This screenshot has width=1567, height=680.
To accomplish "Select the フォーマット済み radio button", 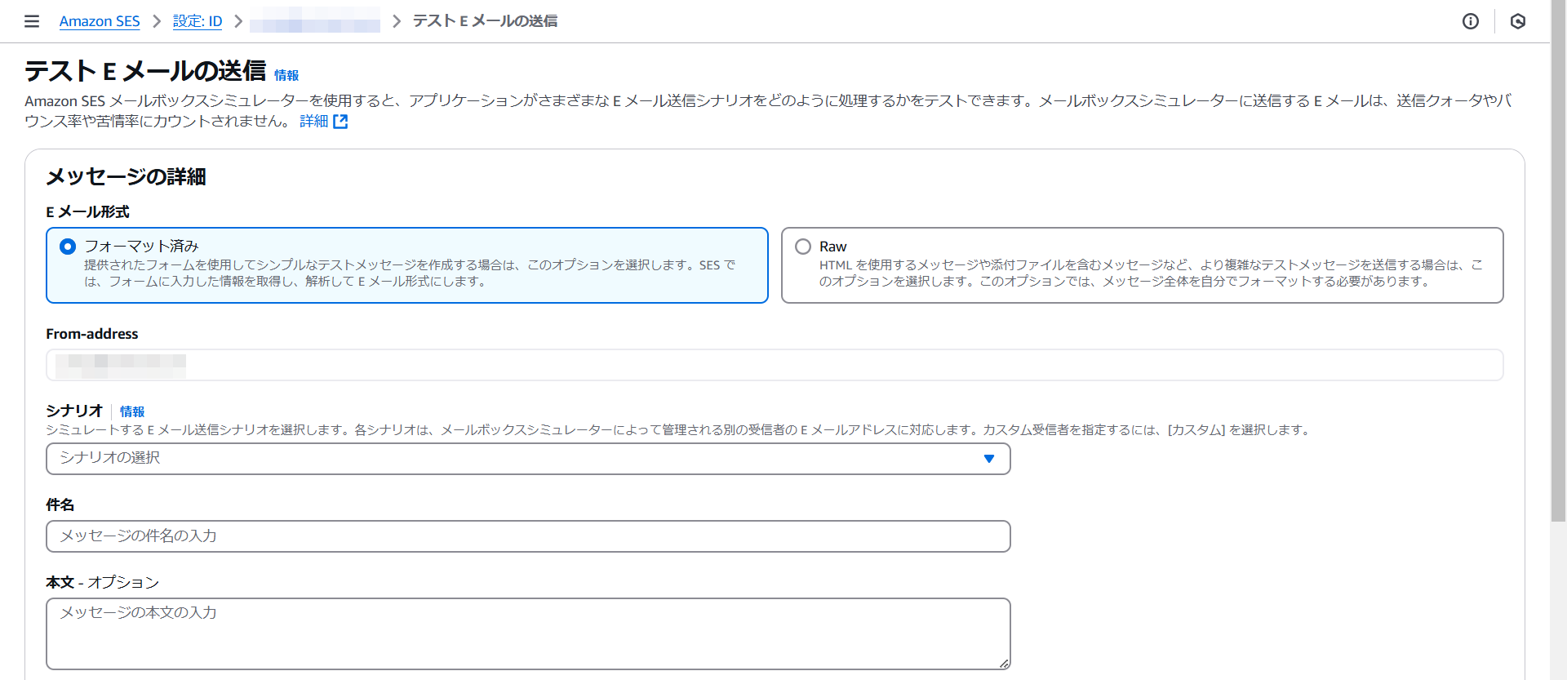I will click(x=69, y=247).
